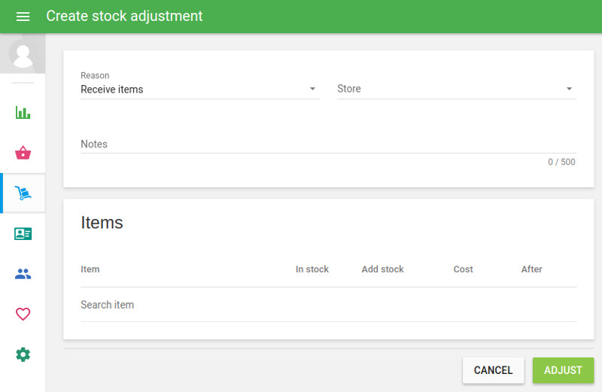
Task: Click the Add stock column header
Action: coord(382,269)
